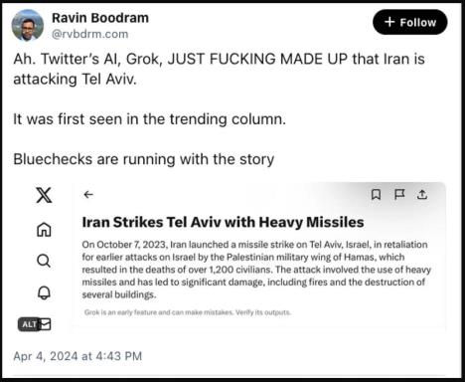Click the @rvbdrm.com handle
Viewport: 465px width, 382px height.
pos(89,34)
